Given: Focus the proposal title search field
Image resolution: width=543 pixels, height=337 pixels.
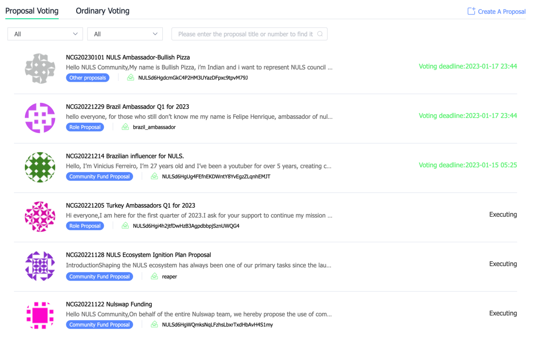Looking at the screenshot, I should pyautogui.click(x=249, y=34).
